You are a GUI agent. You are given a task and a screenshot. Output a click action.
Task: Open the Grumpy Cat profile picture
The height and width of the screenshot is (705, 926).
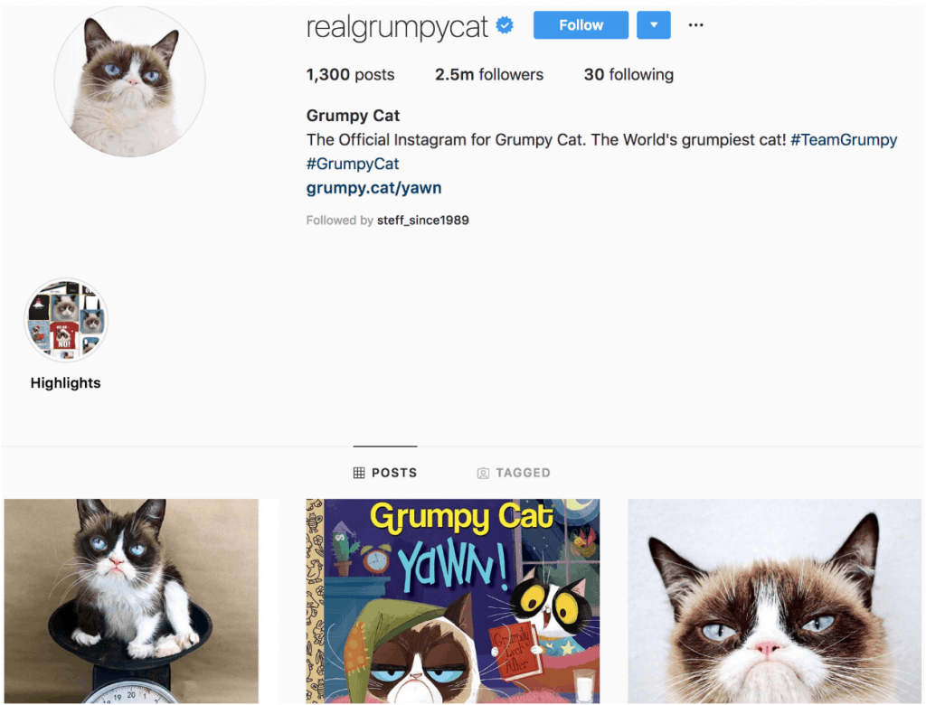(130, 82)
